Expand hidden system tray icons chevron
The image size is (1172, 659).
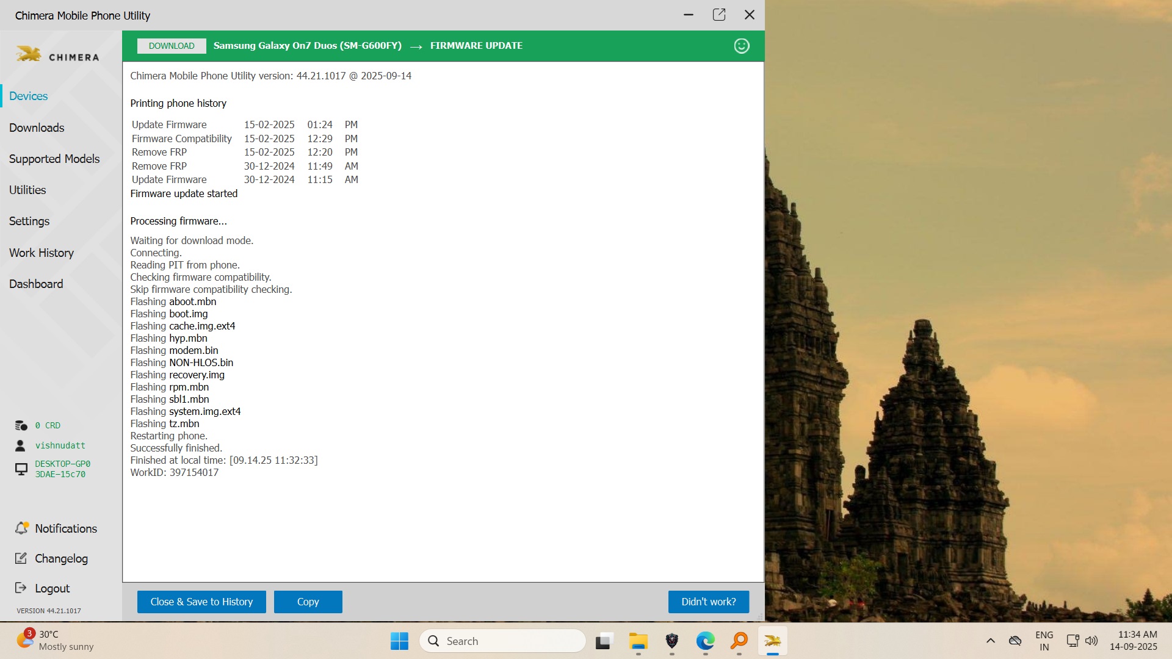[990, 641]
